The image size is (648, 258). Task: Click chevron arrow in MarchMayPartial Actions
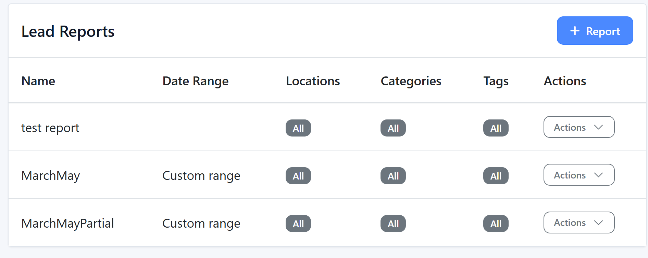click(x=598, y=223)
